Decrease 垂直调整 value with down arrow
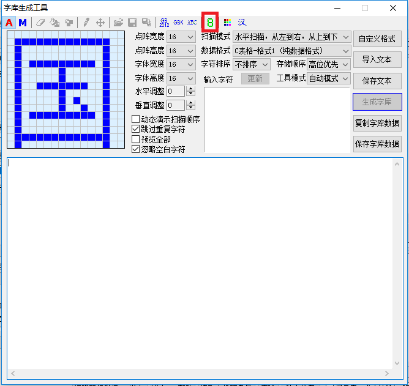 pyautogui.click(x=191, y=108)
